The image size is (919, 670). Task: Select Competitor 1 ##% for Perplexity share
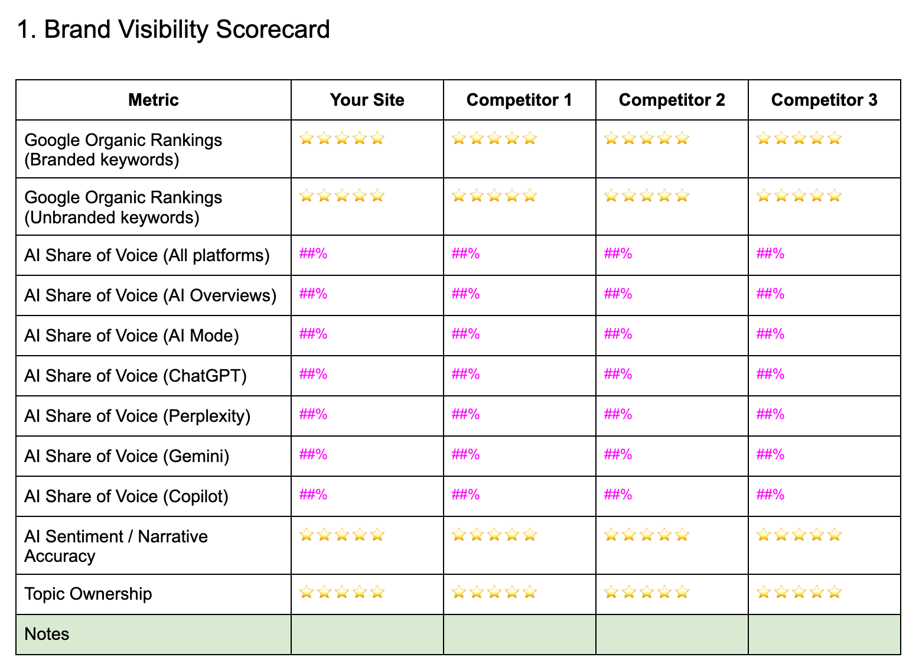(466, 415)
